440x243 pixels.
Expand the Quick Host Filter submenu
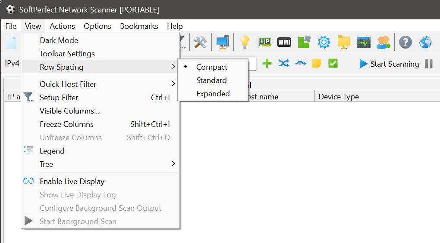[x=100, y=84]
